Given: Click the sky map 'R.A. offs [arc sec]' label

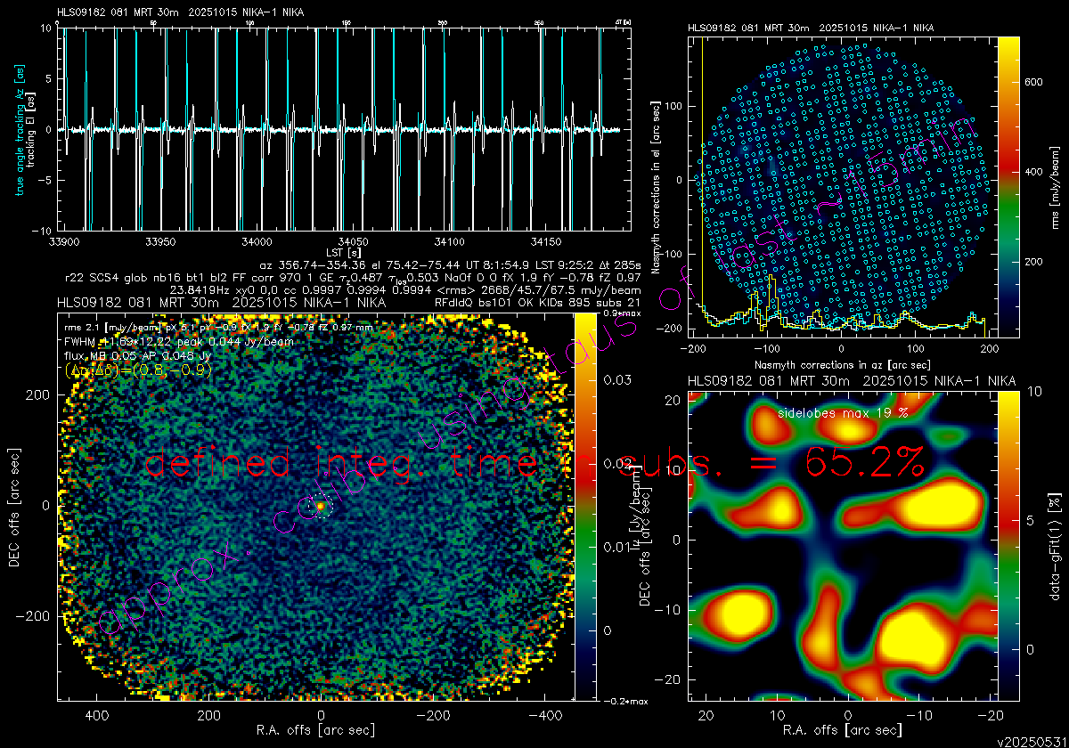Looking at the screenshot, I should (x=314, y=730).
